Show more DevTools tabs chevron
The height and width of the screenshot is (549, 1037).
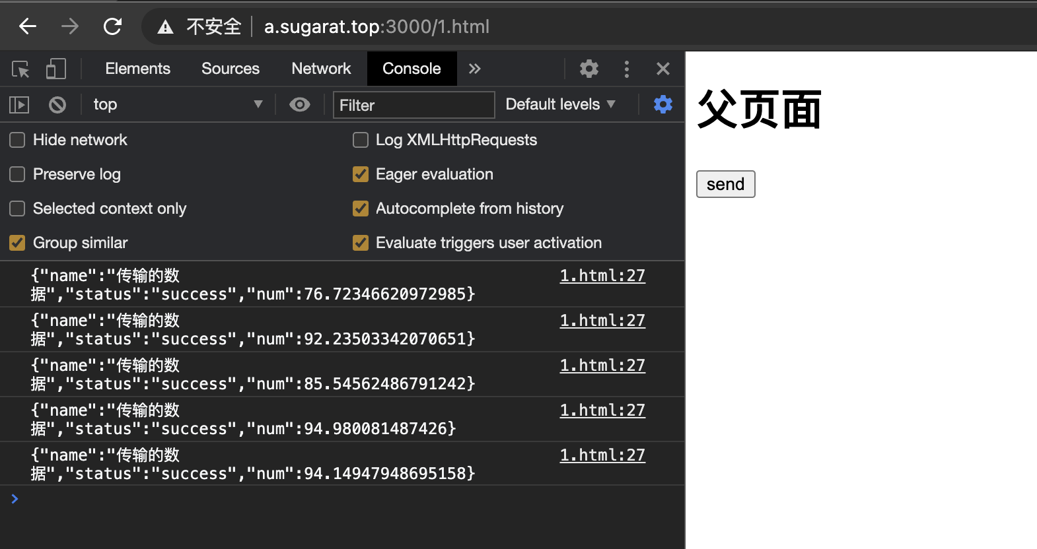(474, 69)
